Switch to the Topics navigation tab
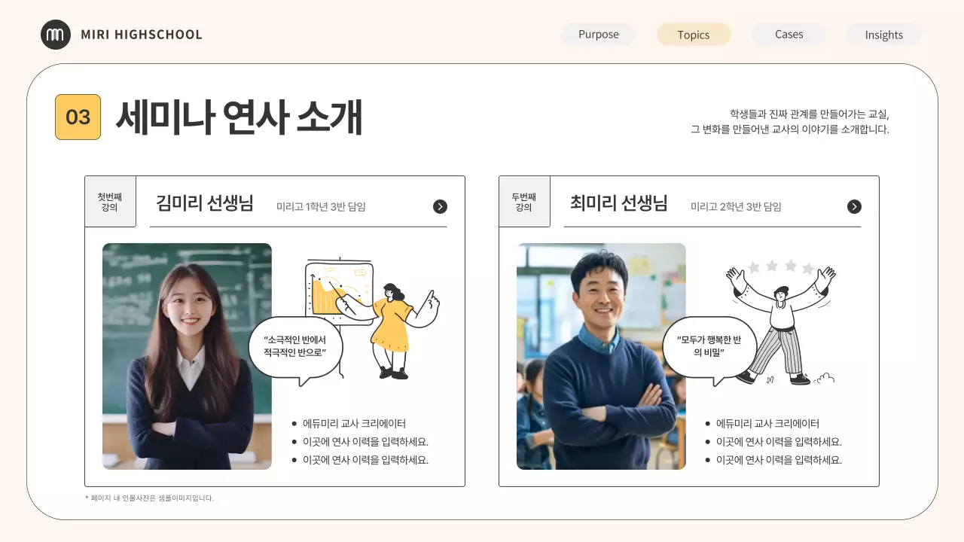The image size is (964, 542). coord(694,34)
